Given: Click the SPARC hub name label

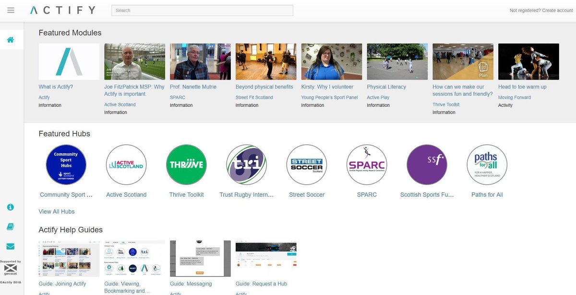Looking at the screenshot, I should click(x=367, y=195).
